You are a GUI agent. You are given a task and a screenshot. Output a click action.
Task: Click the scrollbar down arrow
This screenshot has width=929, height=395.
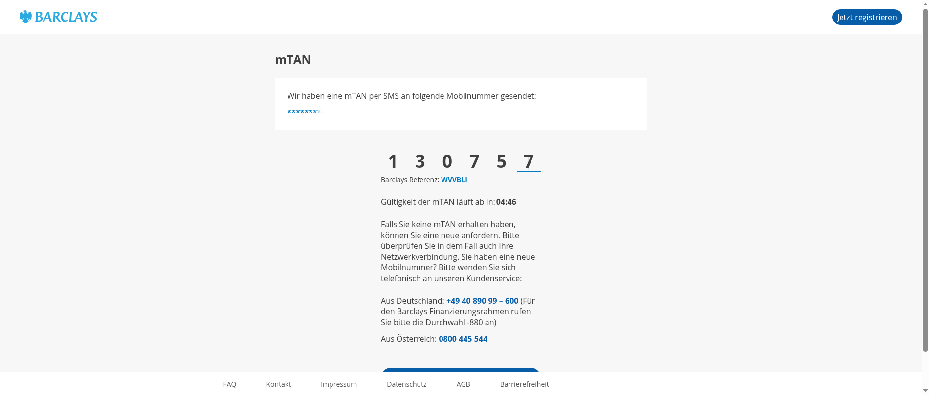925,390
